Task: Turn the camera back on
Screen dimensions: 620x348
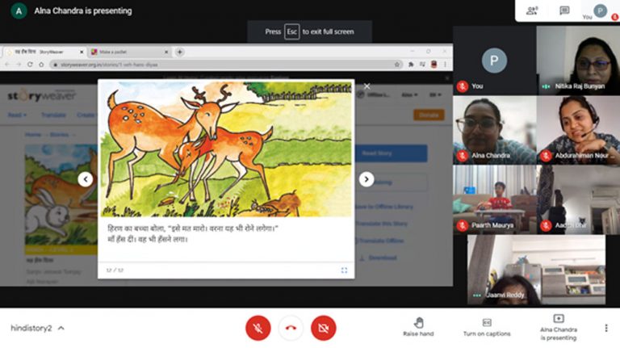Action: pos(324,328)
